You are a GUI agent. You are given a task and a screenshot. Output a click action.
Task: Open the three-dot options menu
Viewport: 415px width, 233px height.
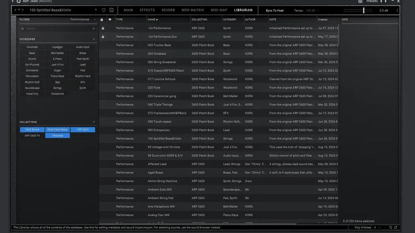[397, 10]
